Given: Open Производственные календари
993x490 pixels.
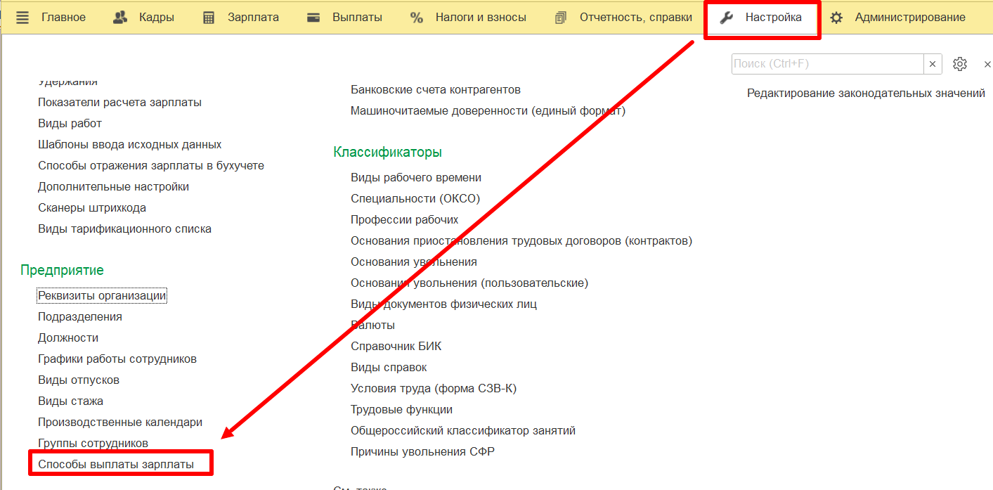Looking at the screenshot, I should point(120,422).
